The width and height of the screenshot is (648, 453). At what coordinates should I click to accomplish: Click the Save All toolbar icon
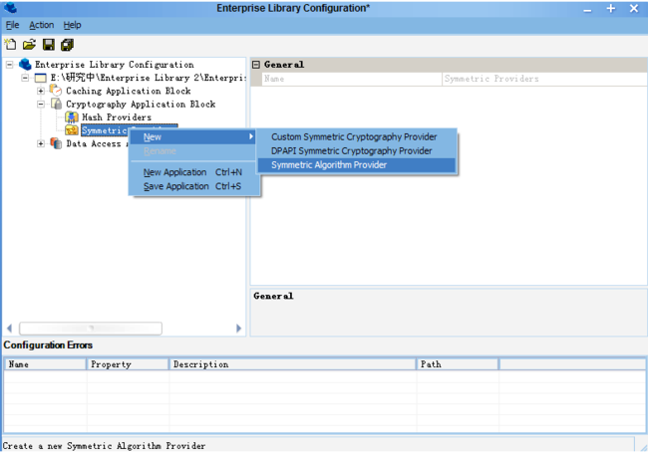[67, 44]
